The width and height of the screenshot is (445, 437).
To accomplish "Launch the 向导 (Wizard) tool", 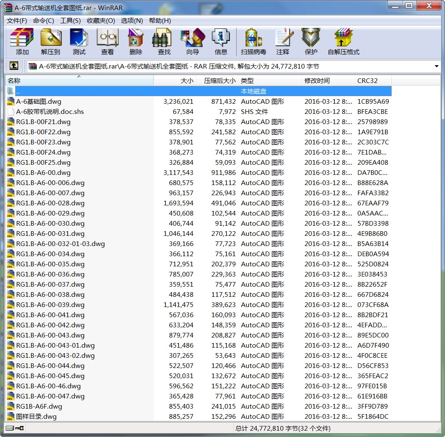I will coord(192,41).
